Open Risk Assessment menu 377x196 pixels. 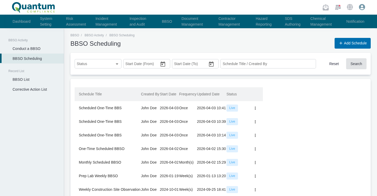[76, 21]
